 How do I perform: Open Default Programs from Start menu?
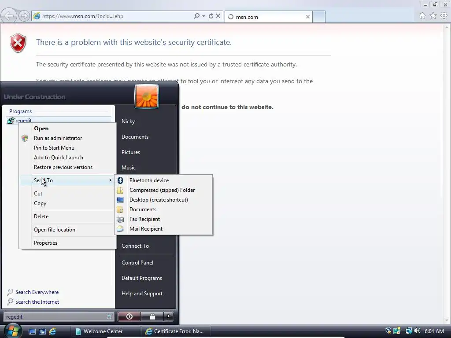pyautogui.click(x=145, y=278)
